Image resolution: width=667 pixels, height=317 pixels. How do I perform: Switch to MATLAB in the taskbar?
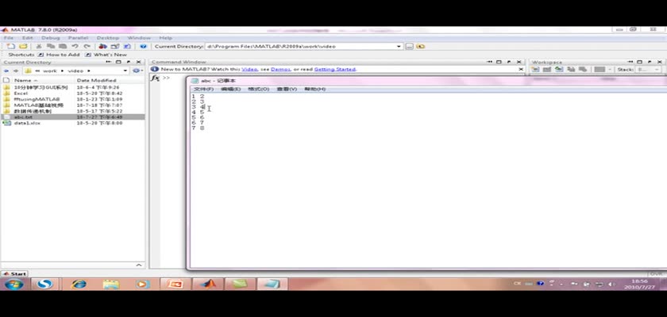coord(207,284)
